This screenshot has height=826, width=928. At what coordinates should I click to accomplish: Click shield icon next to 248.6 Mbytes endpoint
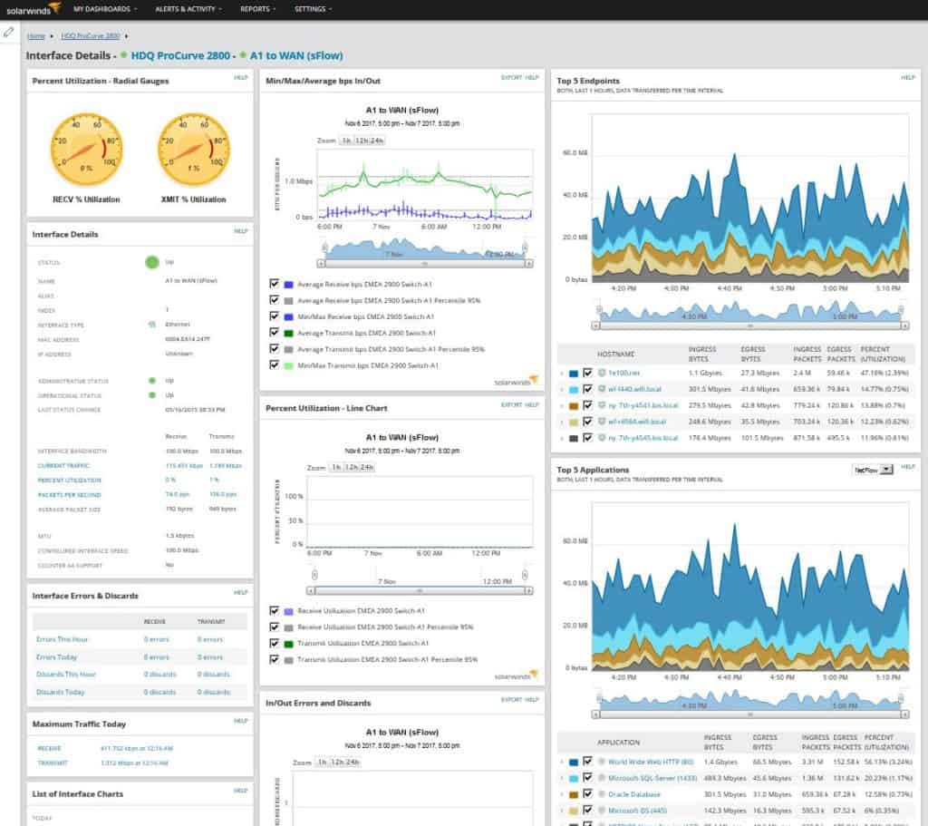602,422
